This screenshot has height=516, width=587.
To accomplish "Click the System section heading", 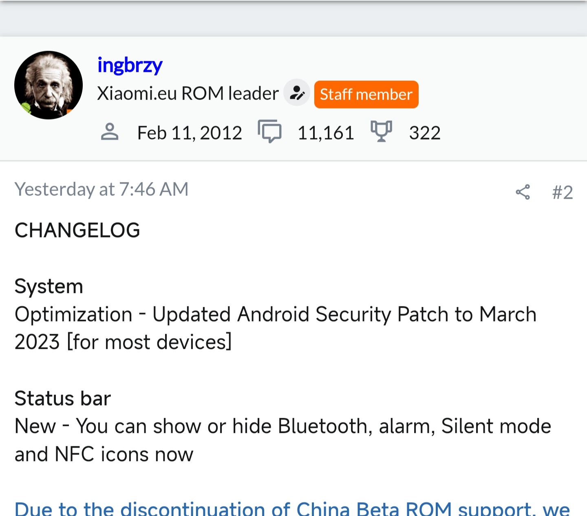I will (x=49, y=286).
